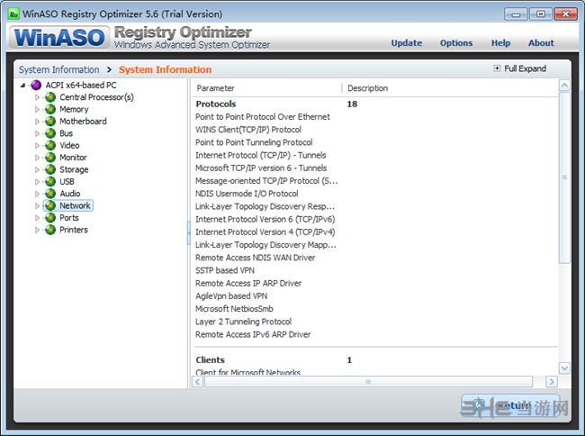Click the Video globe icon

(x=50, y=146)
